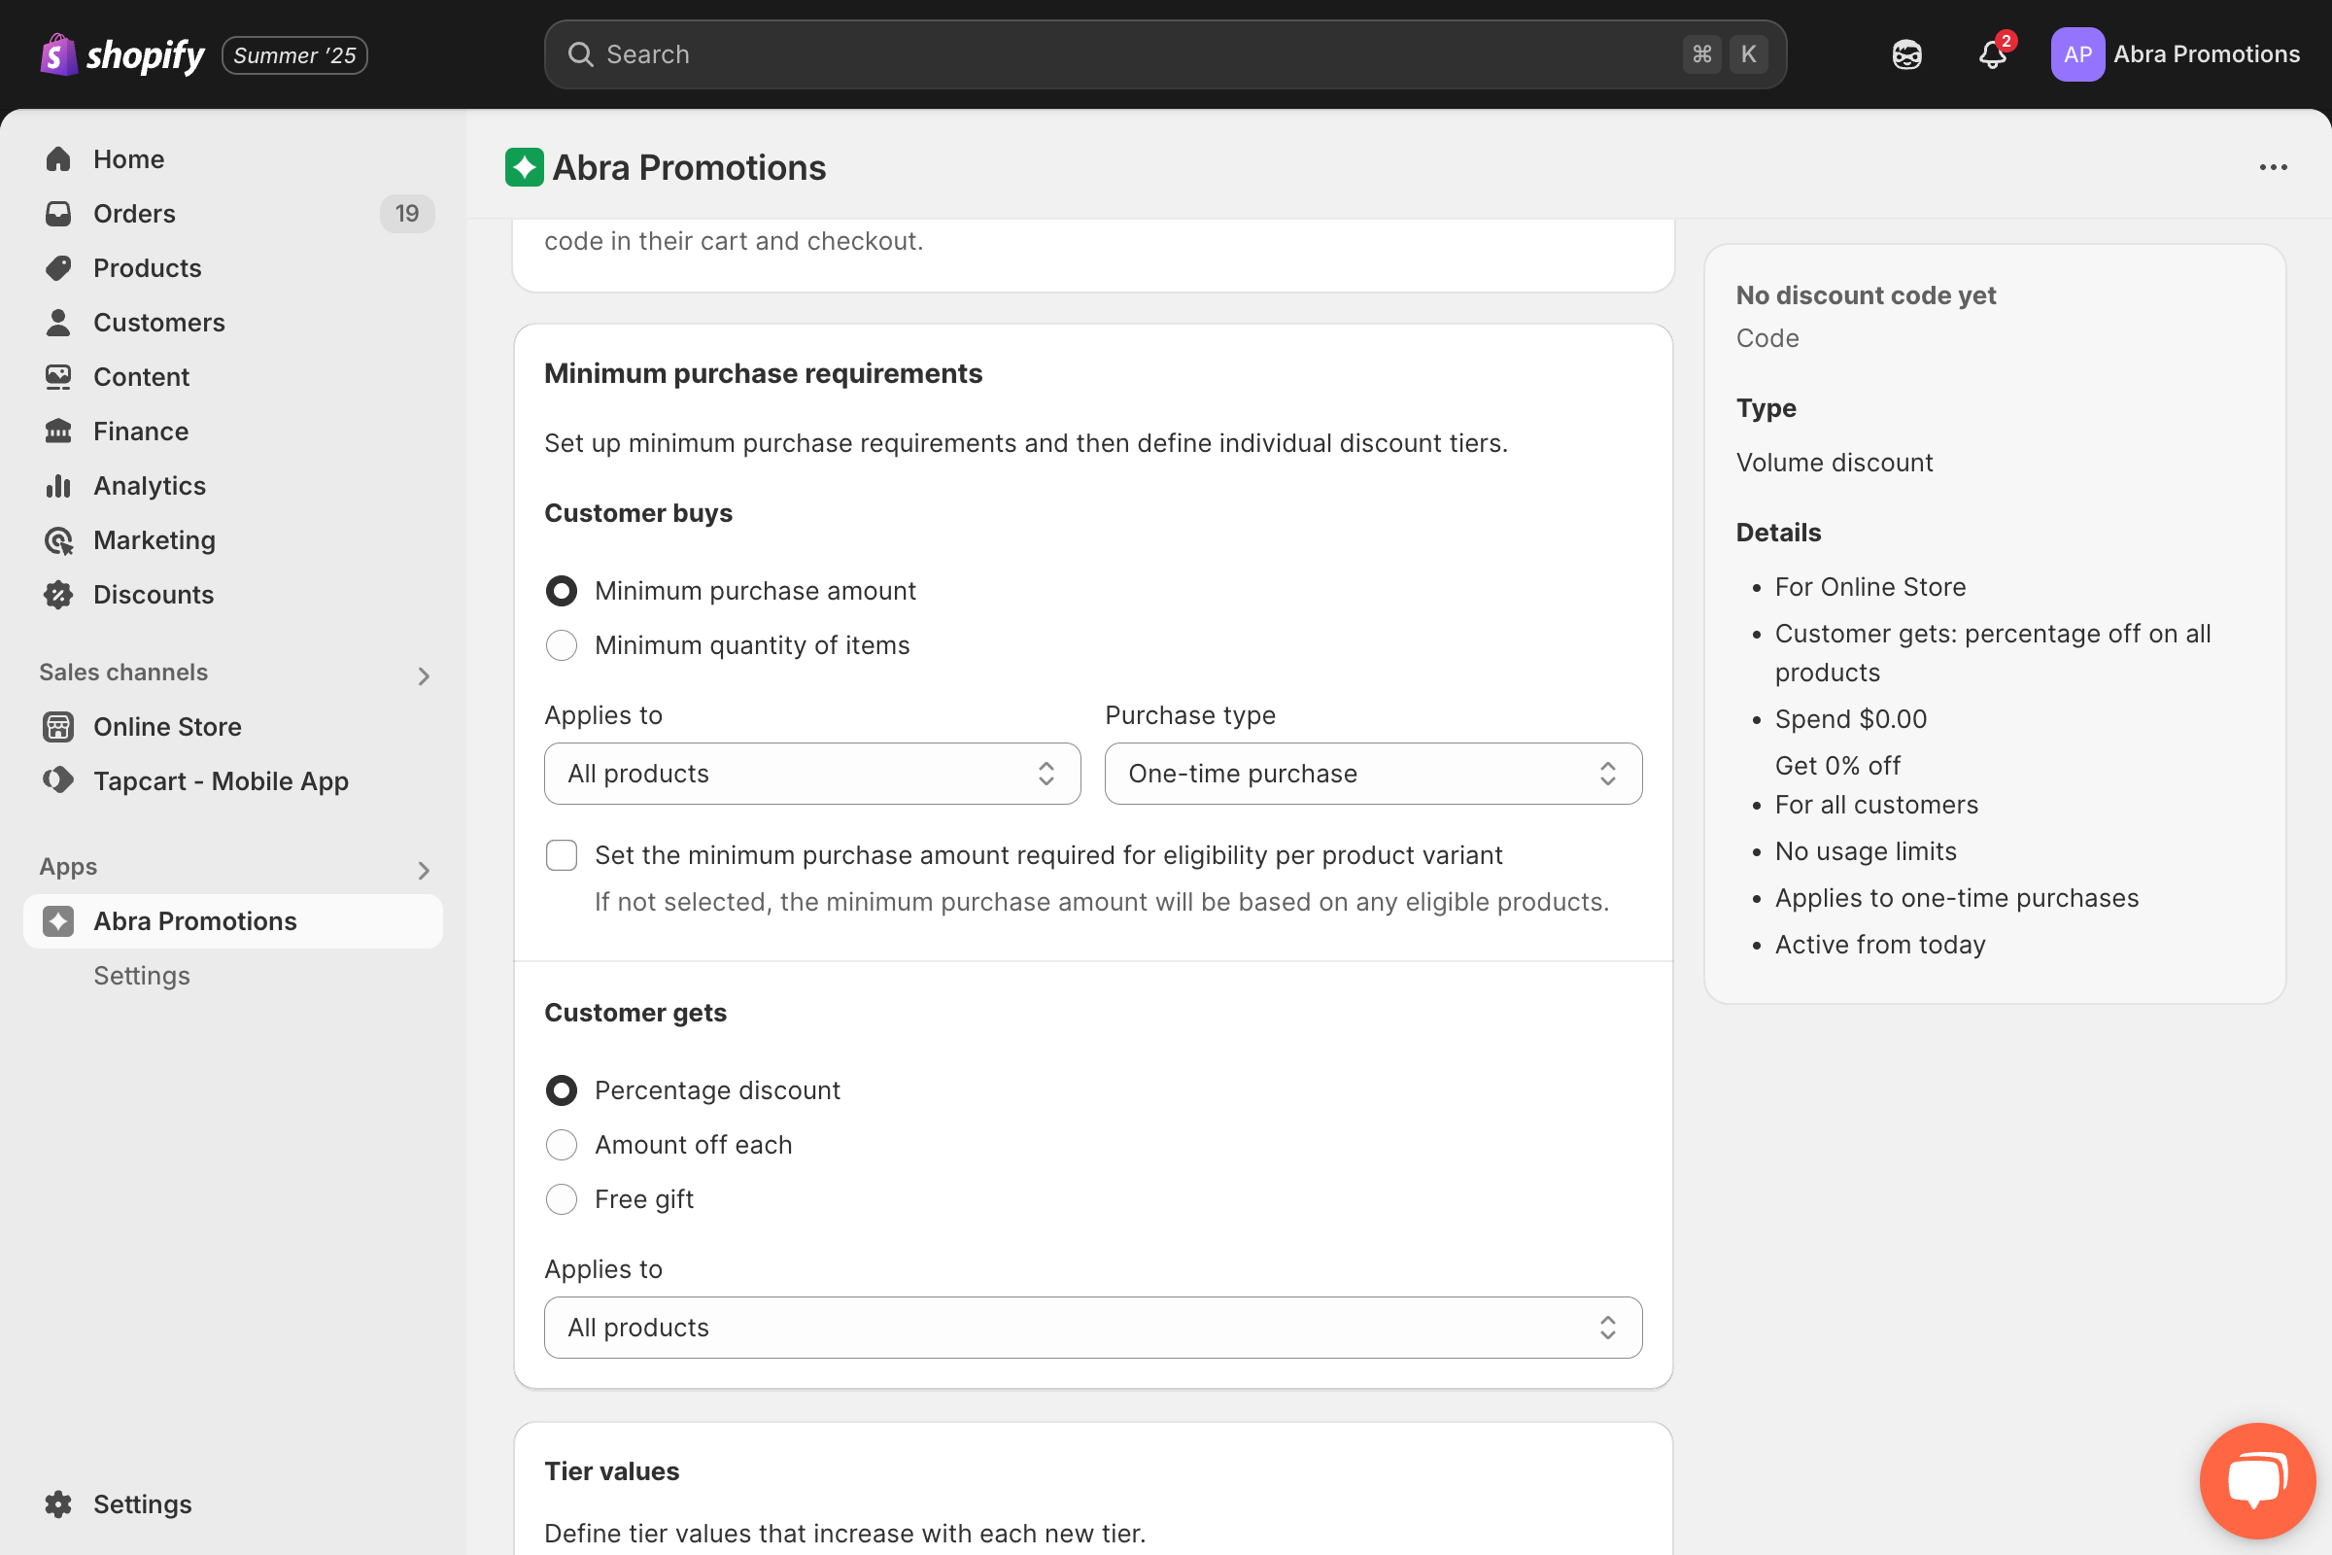The width and height of the screenshot is (2332, 1555).
Task: Open Customer gets Applies to dropdown
Action: click(x=1092, y=1328)
